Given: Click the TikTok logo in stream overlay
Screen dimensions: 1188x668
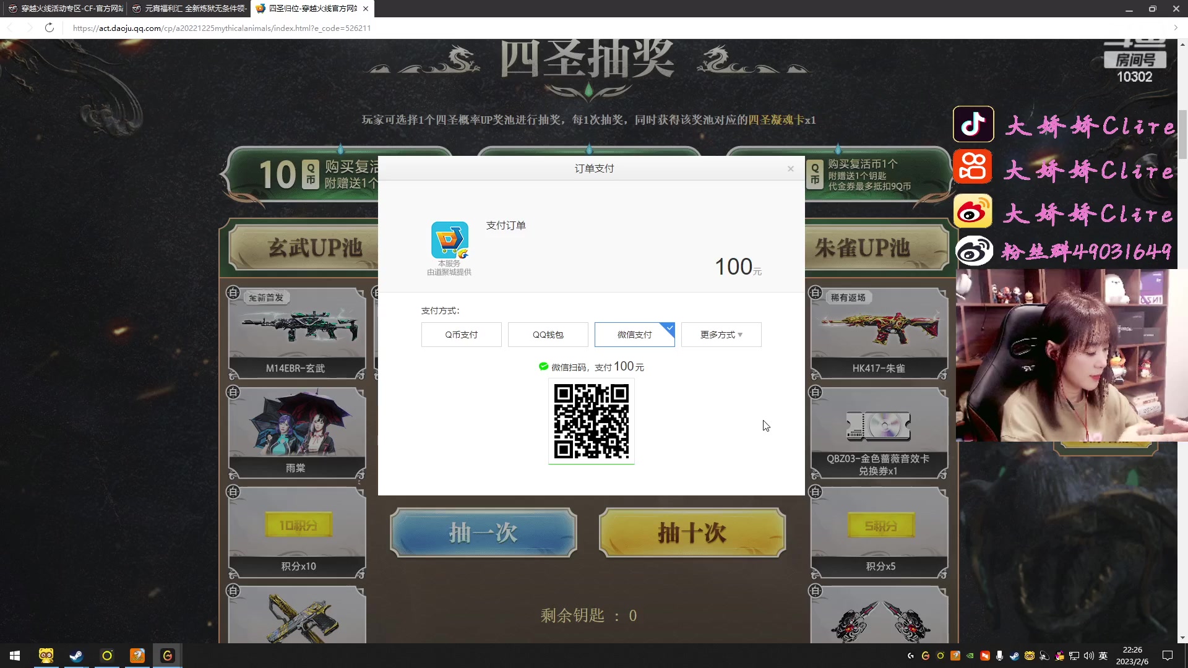Looking at the screenshot, I should point(973,124).
